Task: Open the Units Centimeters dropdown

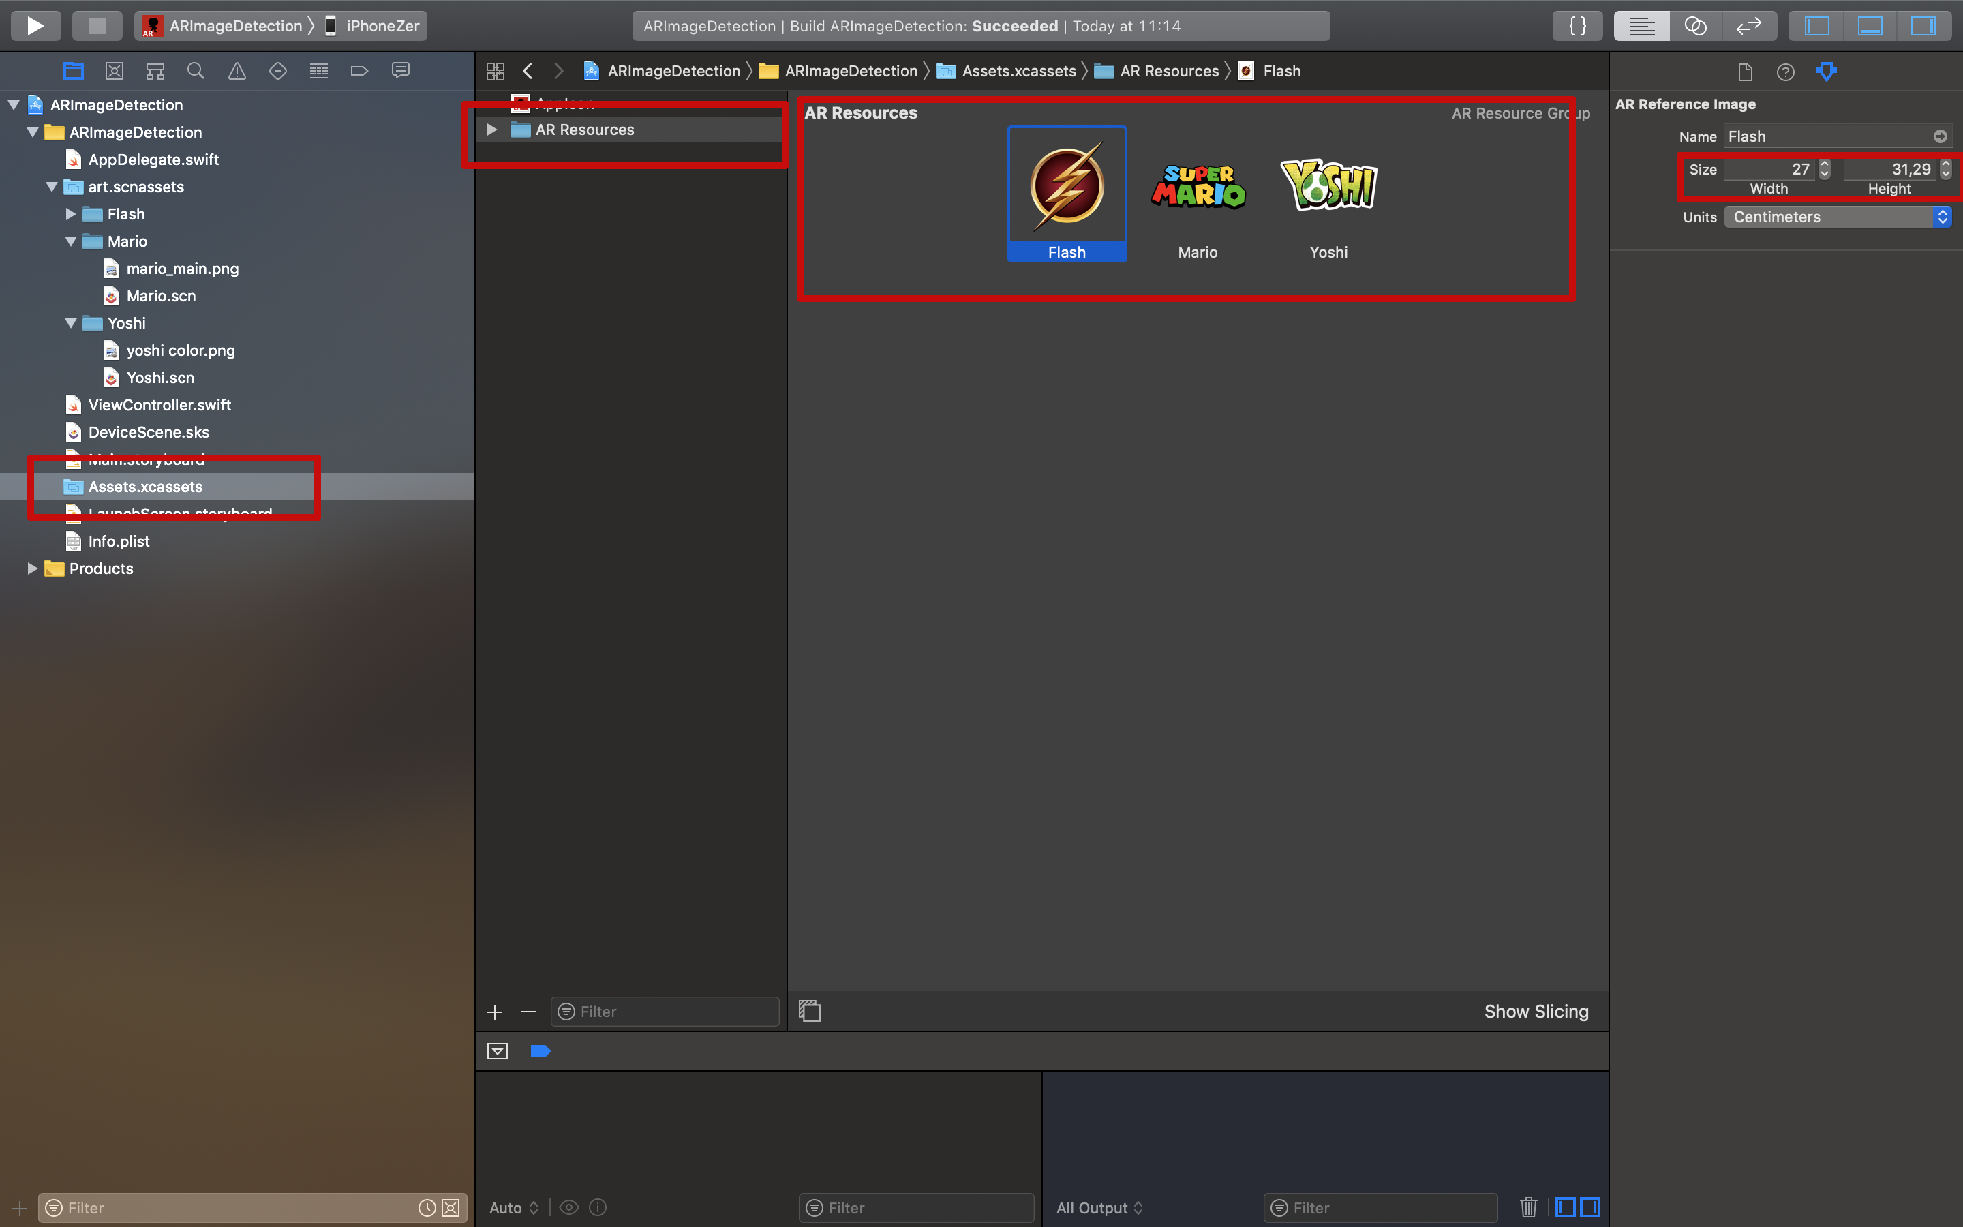Action: 1838,217
